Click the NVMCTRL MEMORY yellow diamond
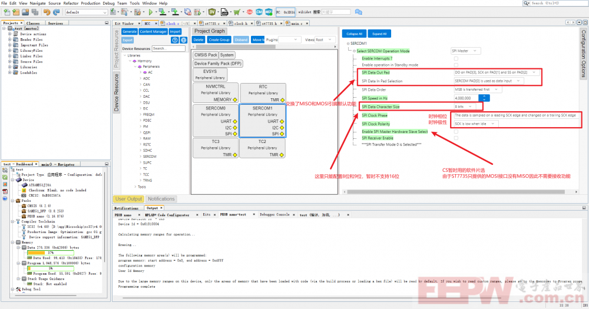589x309 pixels. pyautogui.click(x=235, y=99)
